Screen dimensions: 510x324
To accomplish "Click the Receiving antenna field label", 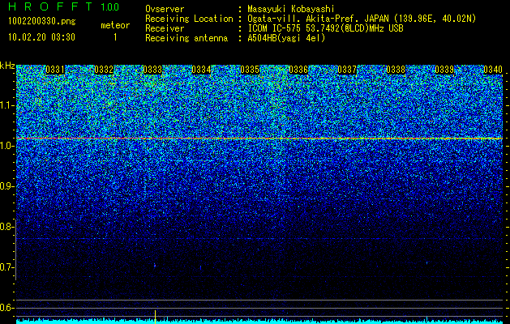I will (x=186, y=38).
